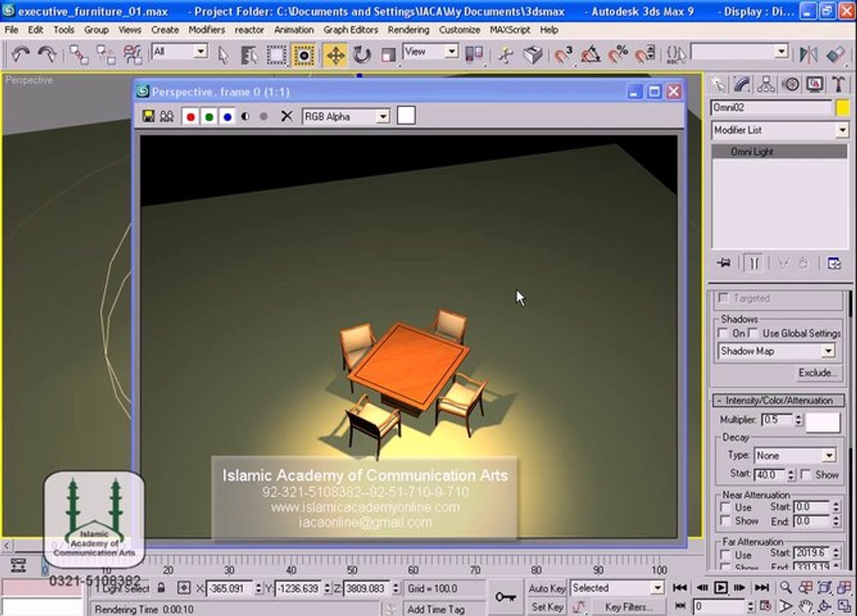The width and height of the screenshot is (857, 616).
Task: Click the Add Time Tag field
Action: [x=443, y=608]
